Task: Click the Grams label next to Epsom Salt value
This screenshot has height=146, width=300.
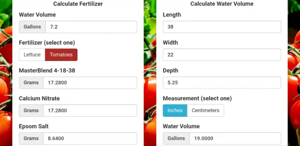Action: (31, 139)
